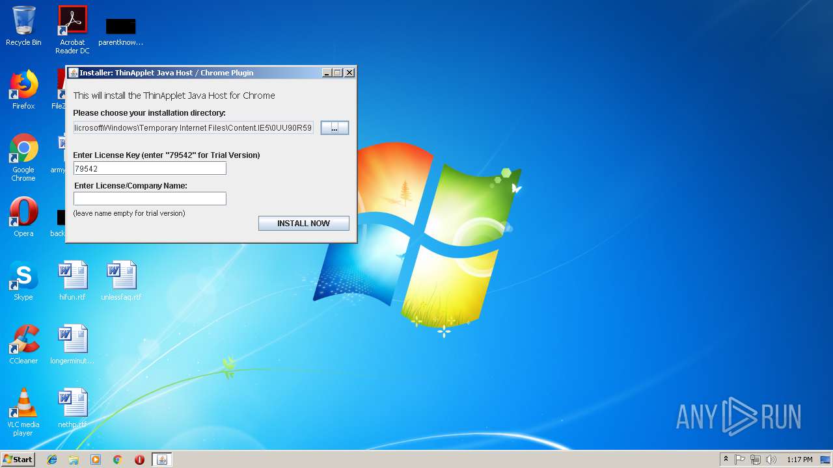
Task: Select the unlessfaq.rtf document icon
Action: pyautogui.click(x=121, y=281)
